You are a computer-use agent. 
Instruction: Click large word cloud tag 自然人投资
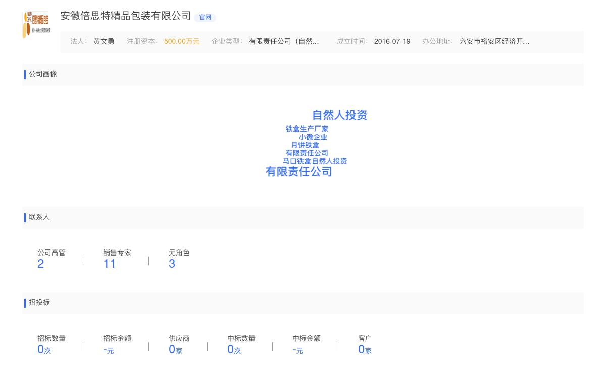coord(339,115)
